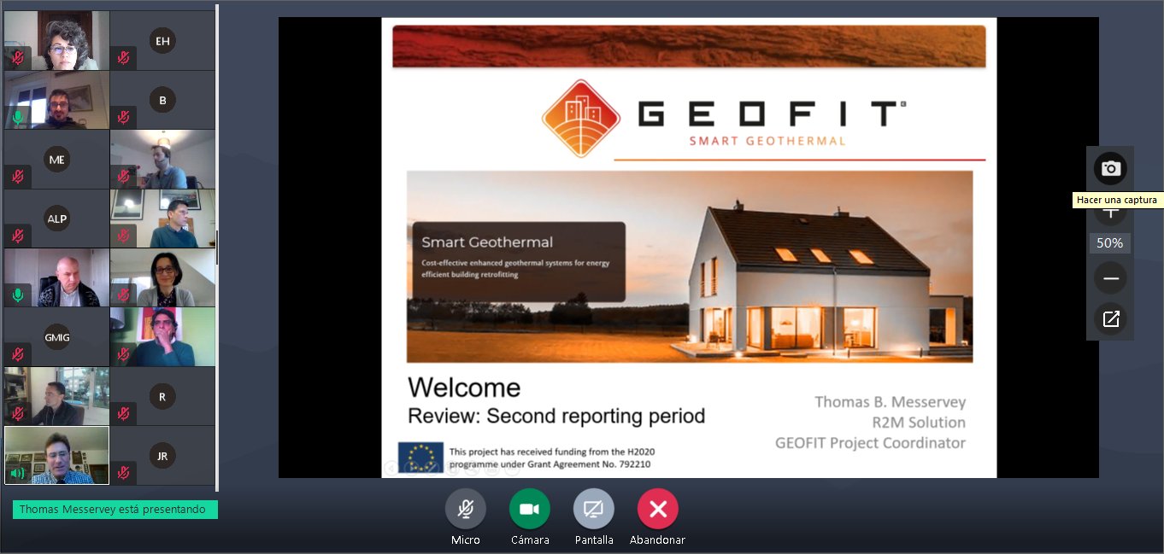This screenshot has width=1164, height=554.
Task: Open presentation in separate window icon
Action: 1110,318
